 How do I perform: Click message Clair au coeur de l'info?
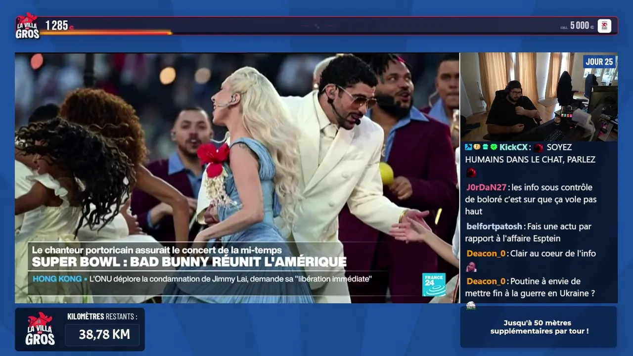552,254
